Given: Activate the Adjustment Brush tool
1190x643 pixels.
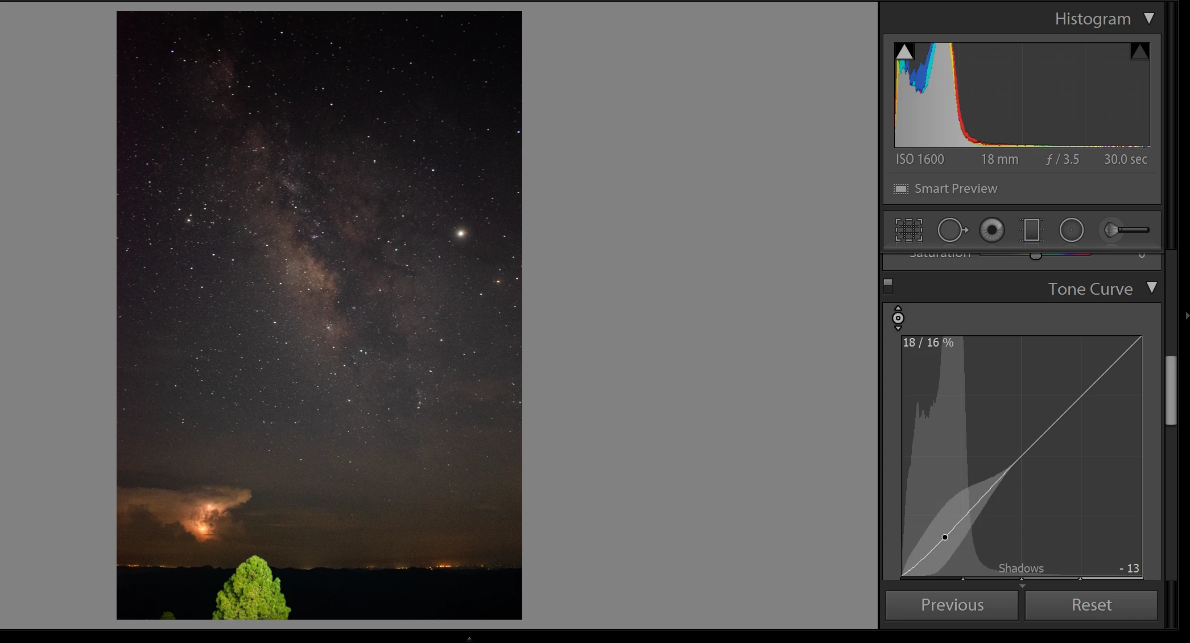Looking at the screenshot, I should coord(1125,230).
